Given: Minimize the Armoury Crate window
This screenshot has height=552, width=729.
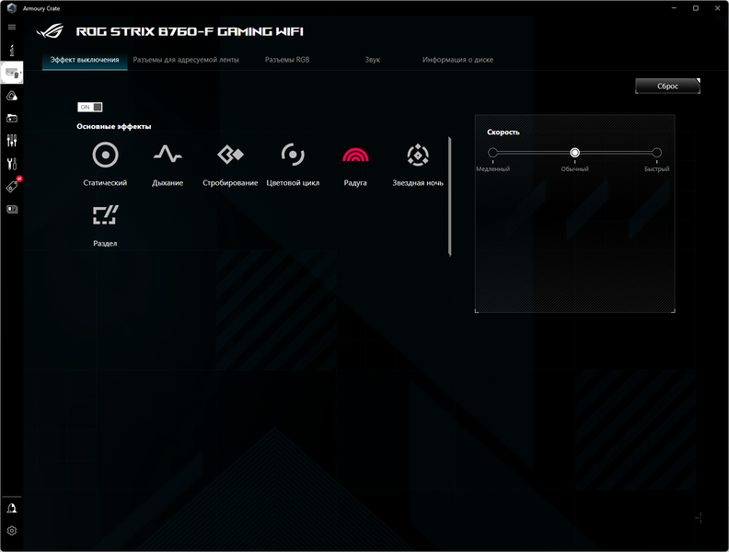Looking at the screenshot, I should click(x=674, y=8).
